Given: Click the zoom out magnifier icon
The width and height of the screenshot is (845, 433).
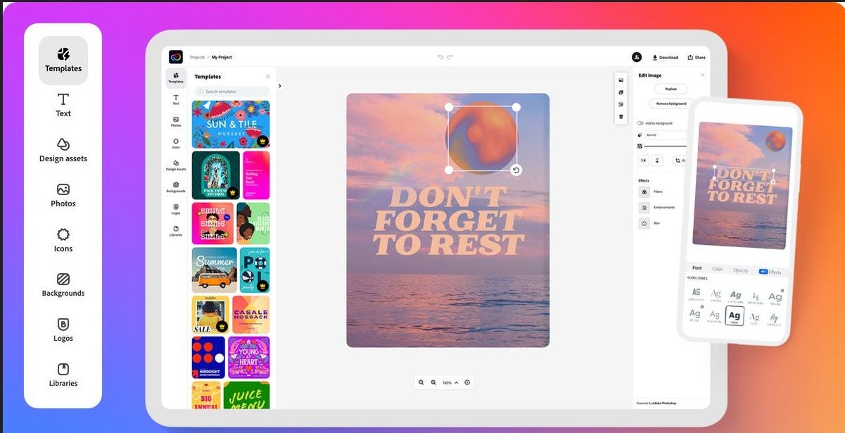Looking at the screenshot, I should 421,382.
